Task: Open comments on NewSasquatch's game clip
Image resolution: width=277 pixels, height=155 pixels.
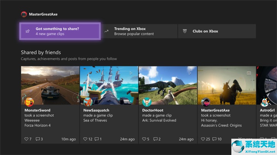Action: [97, 139]
